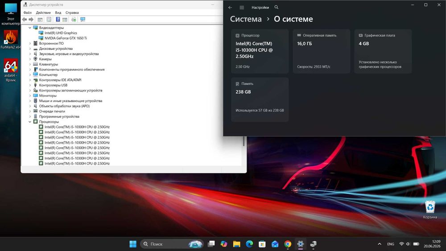Screen dimensions: 446x251
Task: Collapse the Видеоадаптеры node
Action: pyautogui.click(x=30, y=28)
